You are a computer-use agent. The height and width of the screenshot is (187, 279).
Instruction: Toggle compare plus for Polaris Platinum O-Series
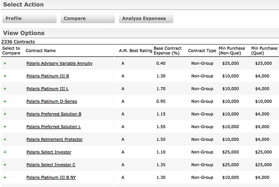tap(5, 101)
